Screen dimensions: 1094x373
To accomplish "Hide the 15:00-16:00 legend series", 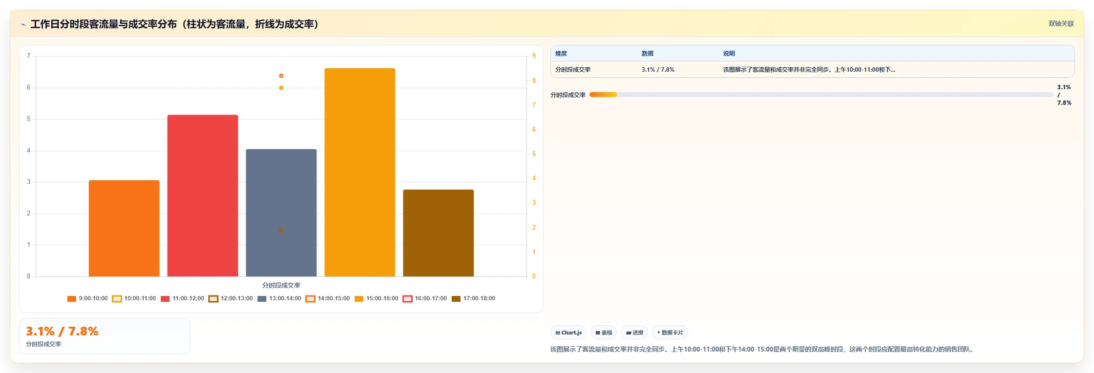I will coord(376,299).
